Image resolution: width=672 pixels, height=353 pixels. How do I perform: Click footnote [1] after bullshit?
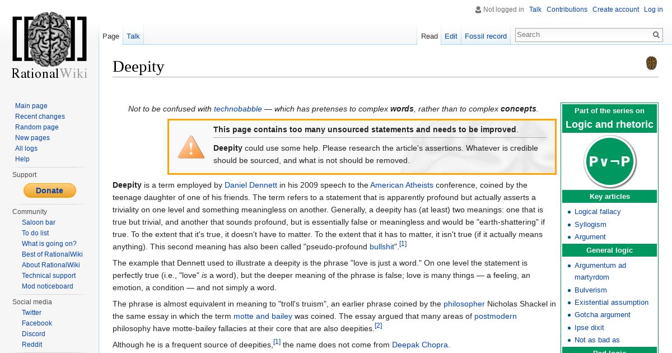403,244
